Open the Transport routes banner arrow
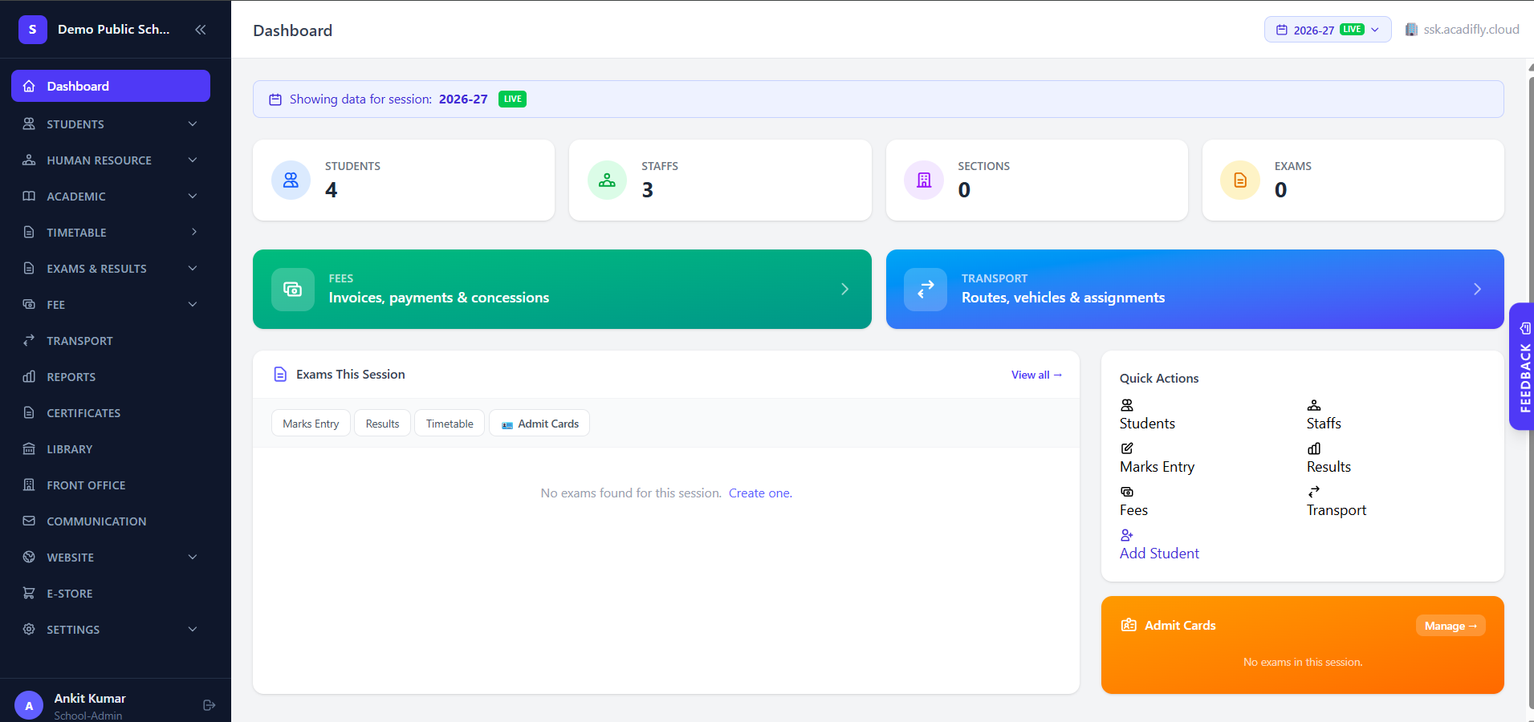The image size is (1534, 722). coord(1477,290)
